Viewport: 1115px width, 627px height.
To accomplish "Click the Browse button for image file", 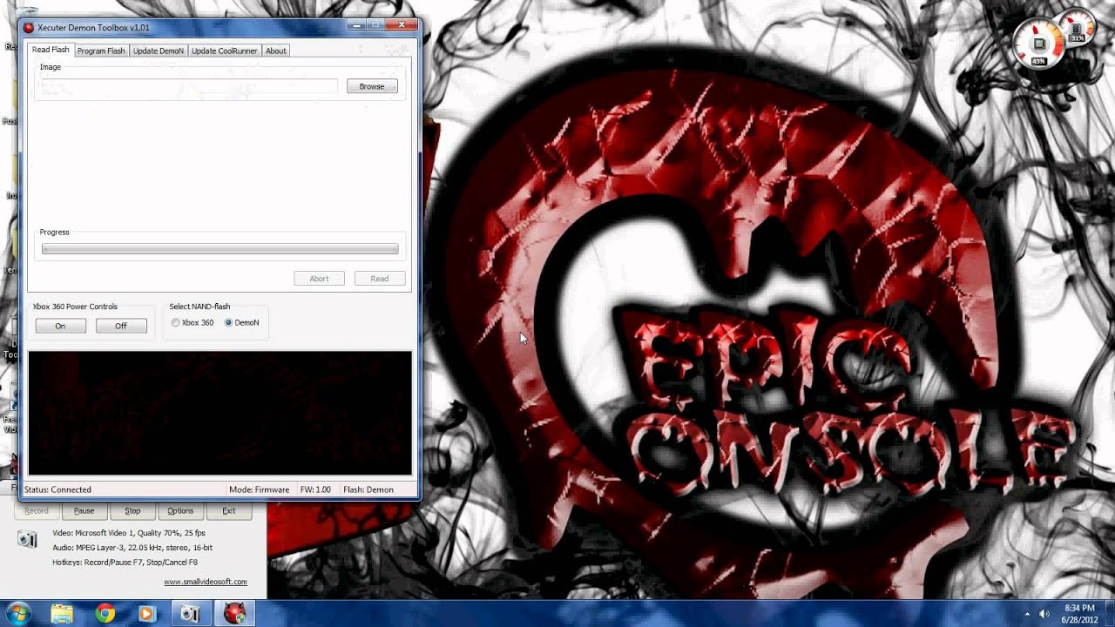I will [372, 86].
